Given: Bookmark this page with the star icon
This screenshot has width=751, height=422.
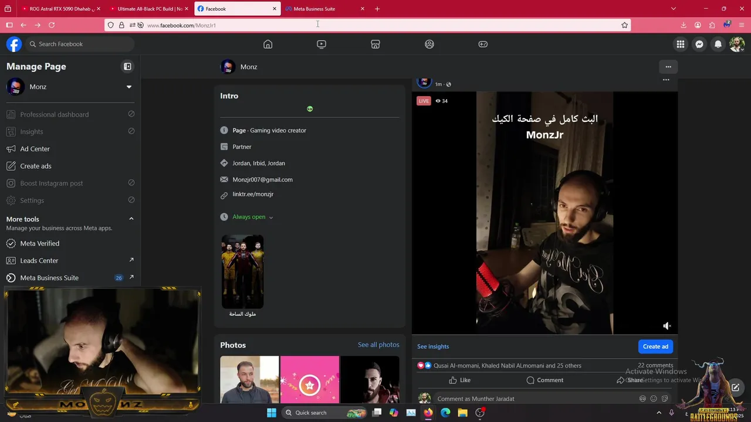Looking at the screenshot, I should pos(625,25).
